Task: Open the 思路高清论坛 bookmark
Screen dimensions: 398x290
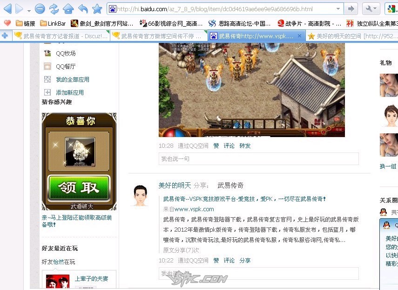Action: coord(239,23)
